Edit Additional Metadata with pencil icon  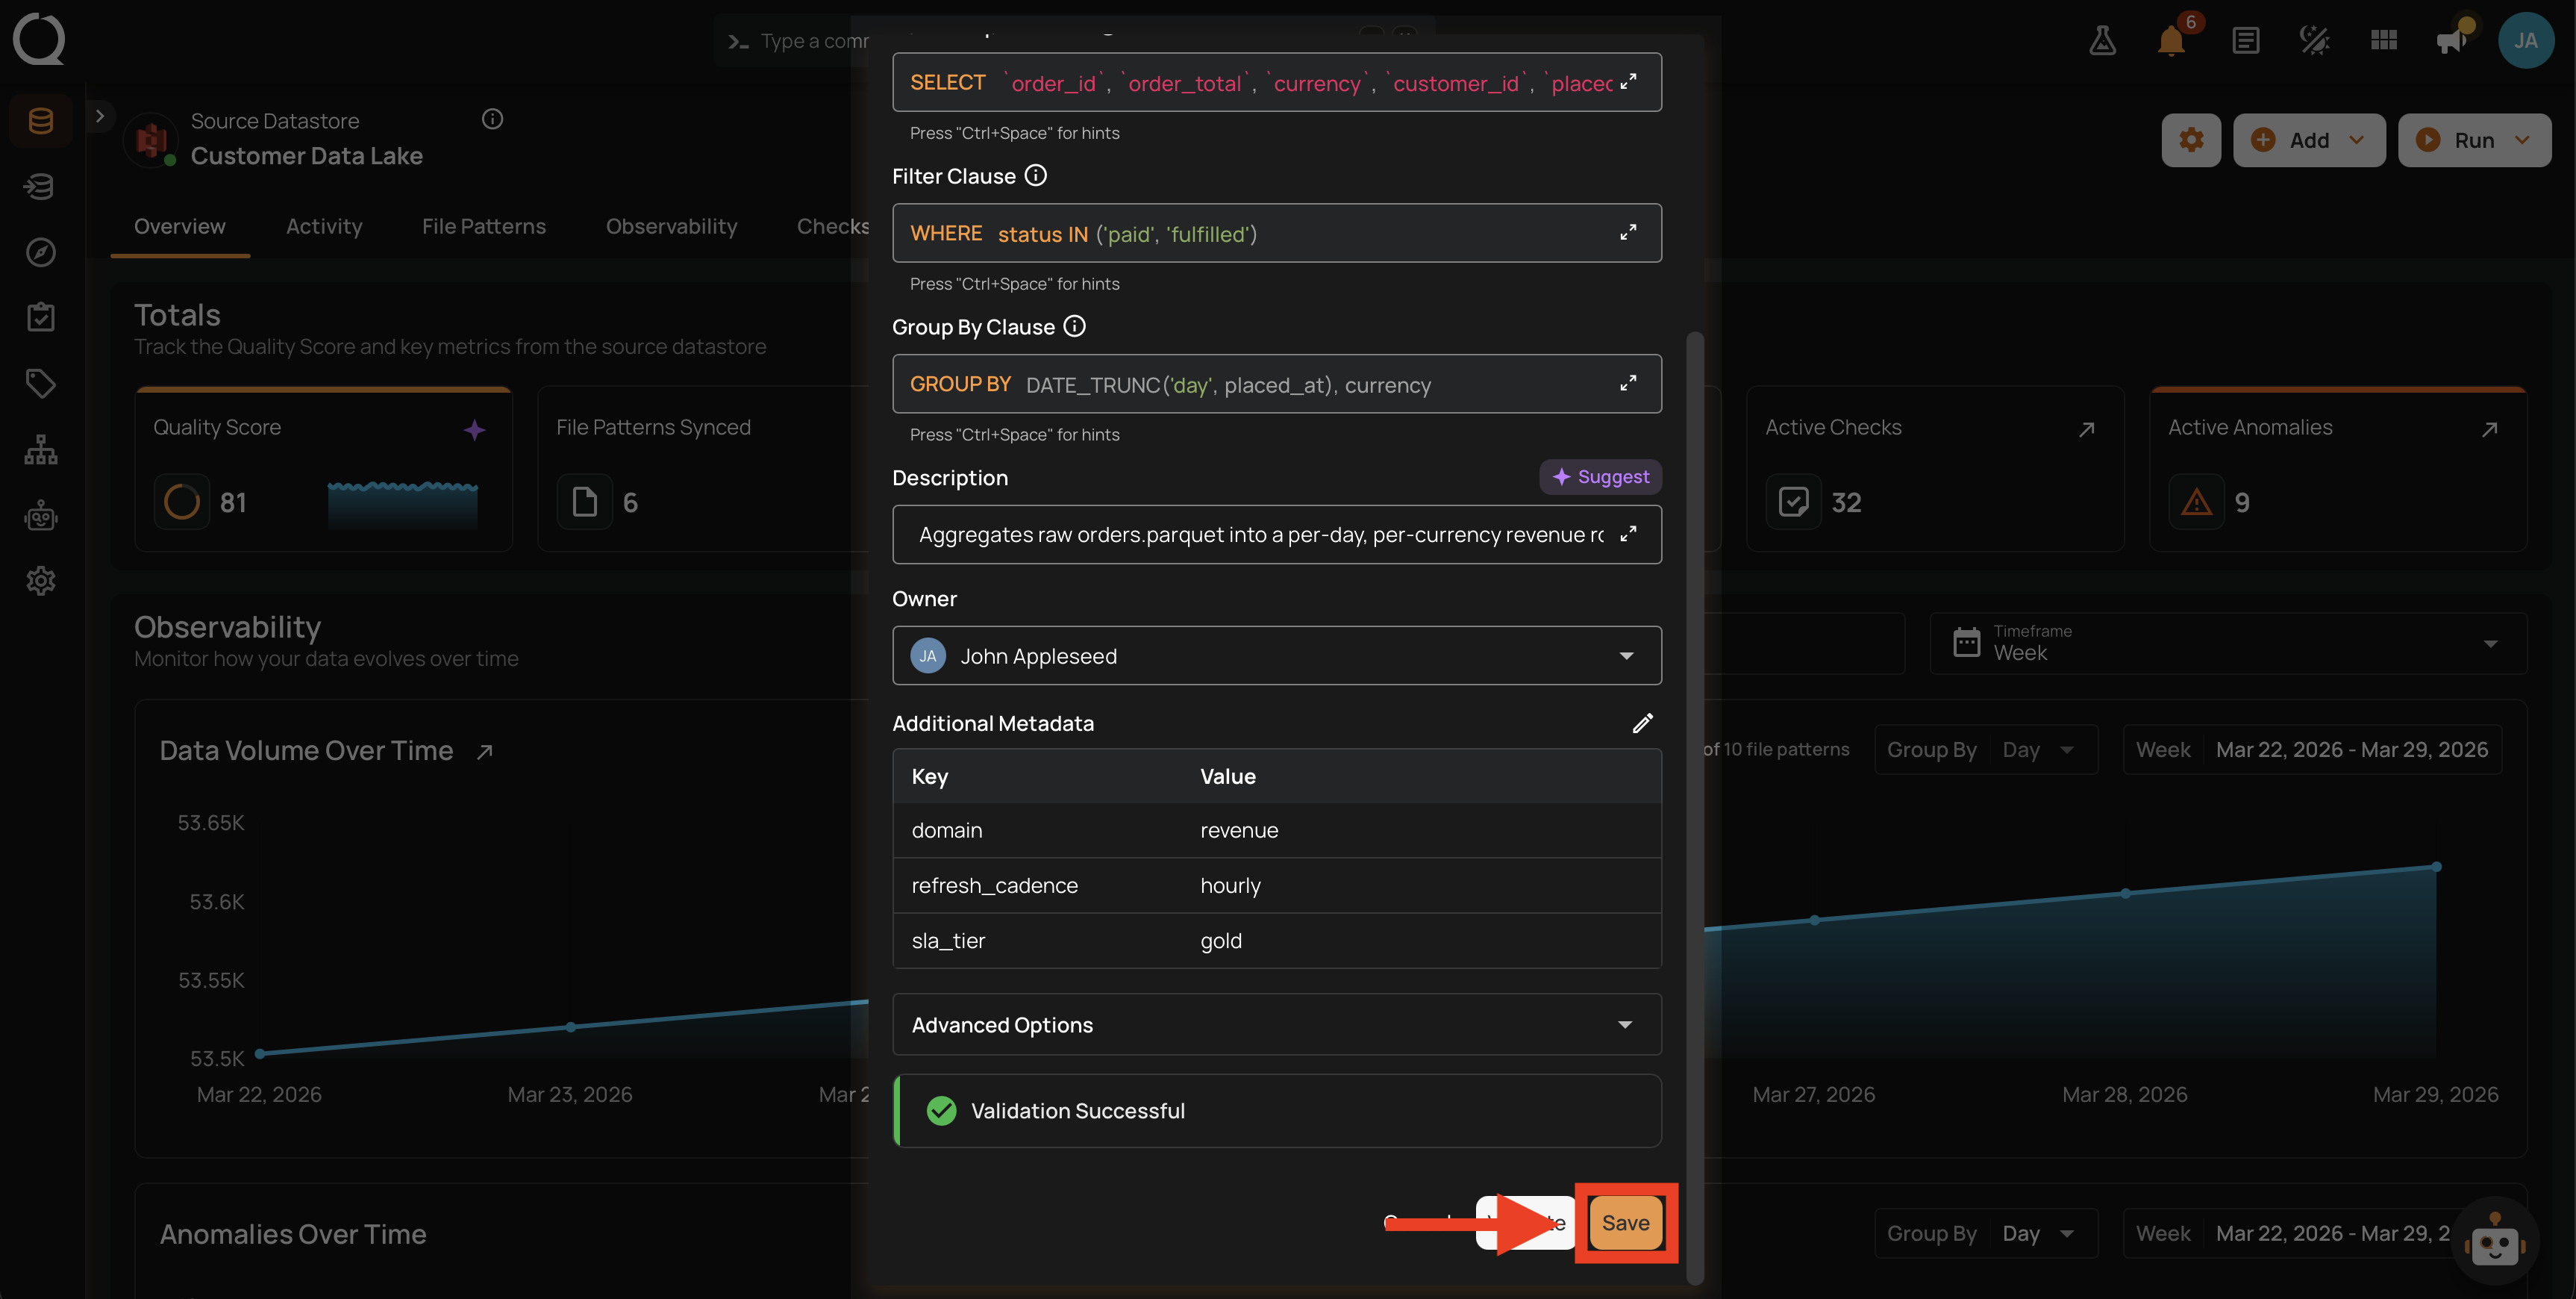[1642, 723]
